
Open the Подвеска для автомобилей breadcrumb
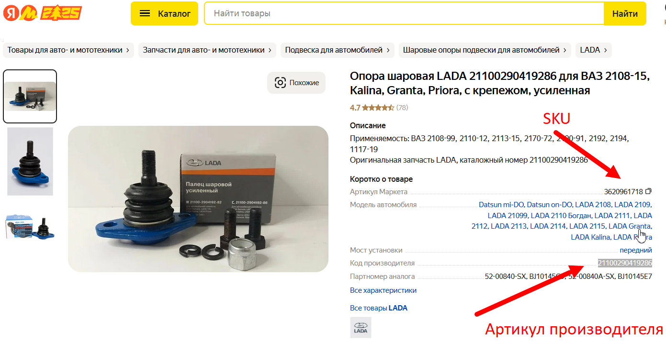[338, 50]
